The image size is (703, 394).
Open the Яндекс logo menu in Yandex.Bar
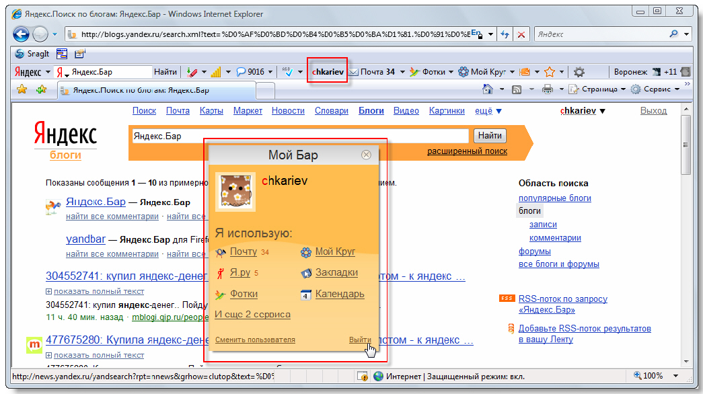(x=32, y=72)
